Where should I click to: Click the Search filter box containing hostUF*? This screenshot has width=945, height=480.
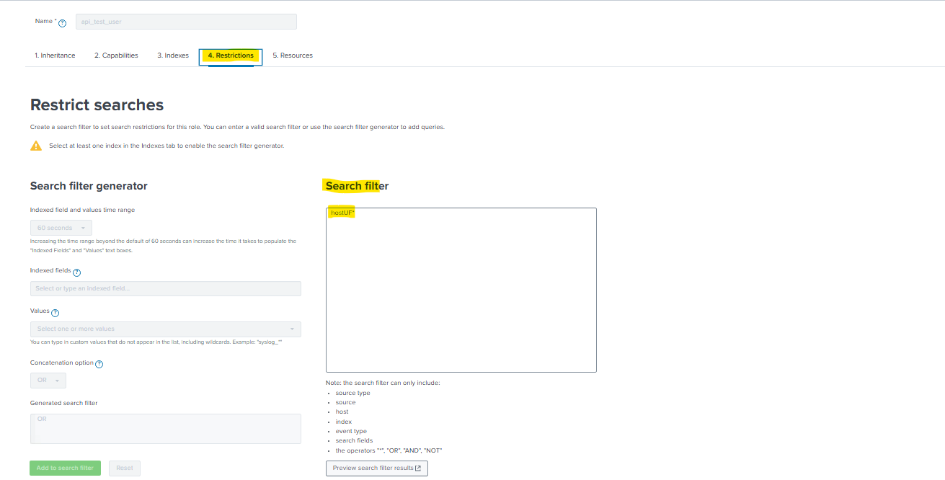tap(461, 289)
